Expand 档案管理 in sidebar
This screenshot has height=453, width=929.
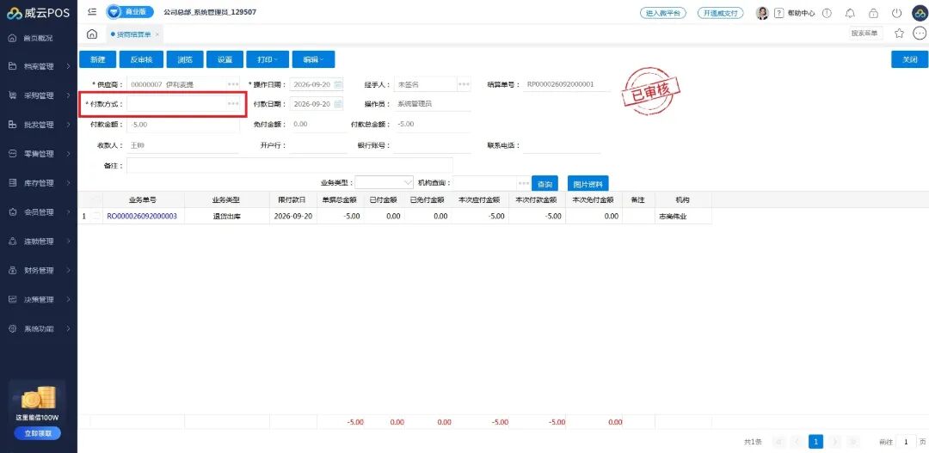(x=39, y=67)
